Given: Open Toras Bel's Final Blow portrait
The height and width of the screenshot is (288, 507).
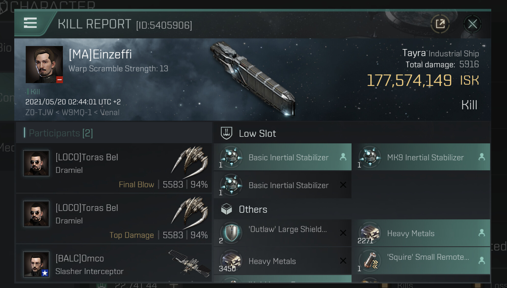Looking at the screenshot, I should pos(36,163).
